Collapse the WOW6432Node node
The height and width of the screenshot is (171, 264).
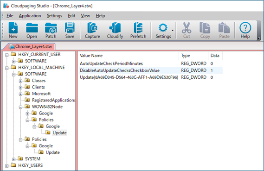pos(20,107)
